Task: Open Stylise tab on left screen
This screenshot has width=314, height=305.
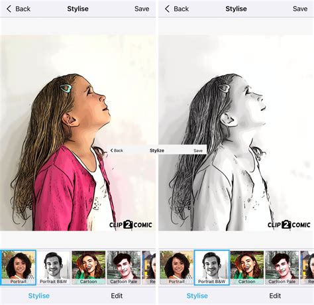Action: pyautogui.click(x=39, y=296)
